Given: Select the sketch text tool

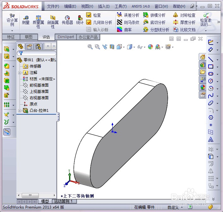Looking at the screenshot, I should click(210, 139).
